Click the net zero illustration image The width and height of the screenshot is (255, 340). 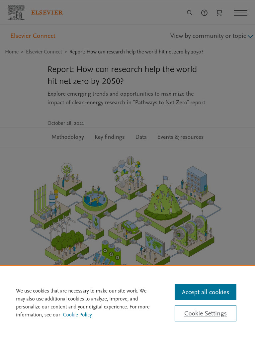[126, 210]
